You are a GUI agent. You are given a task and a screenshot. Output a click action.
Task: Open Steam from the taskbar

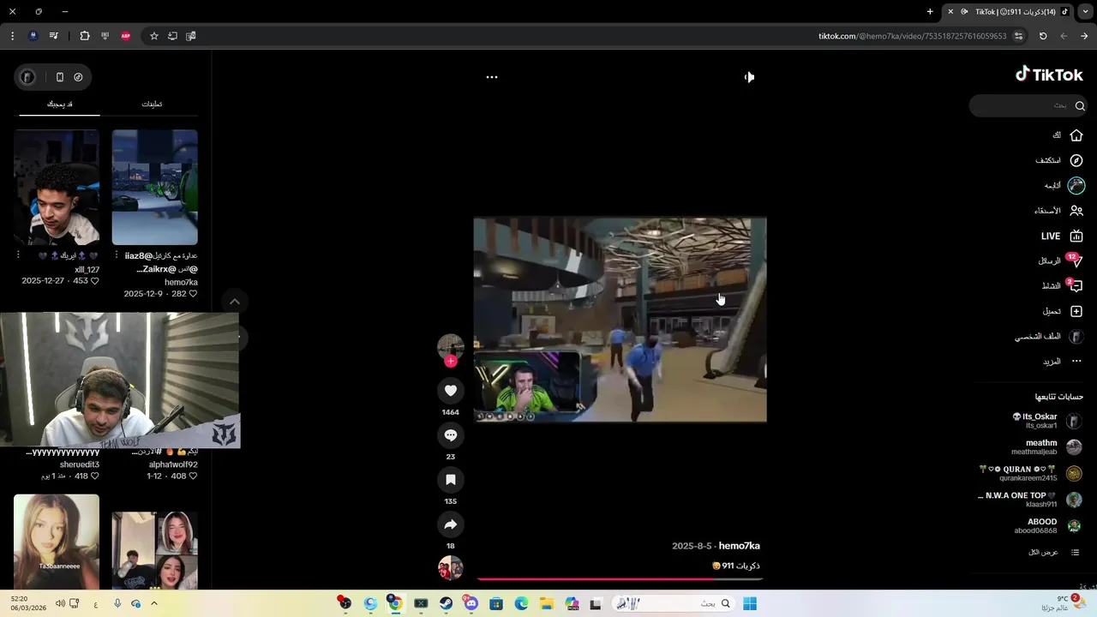pos(446,603)
